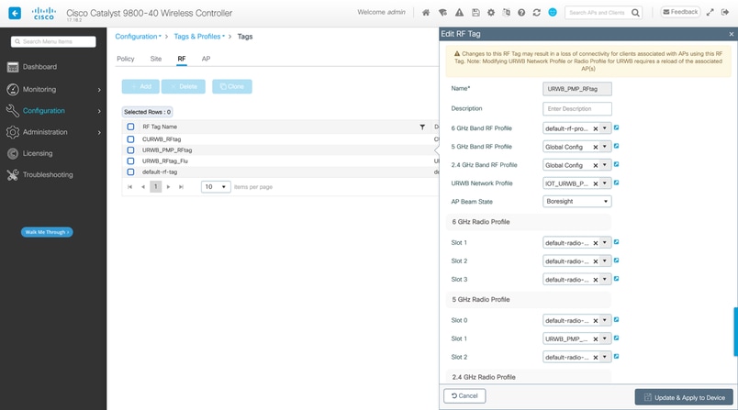
Task: Open the filter icon on RF Tag Name column
Action: point(422,127)
